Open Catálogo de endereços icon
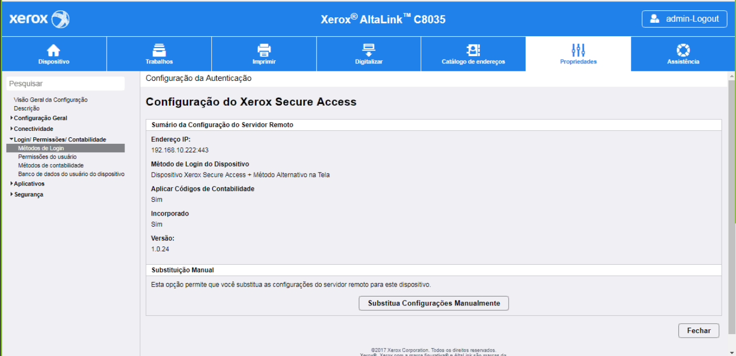This screenshot has height=356, width=736. (473, 50)
